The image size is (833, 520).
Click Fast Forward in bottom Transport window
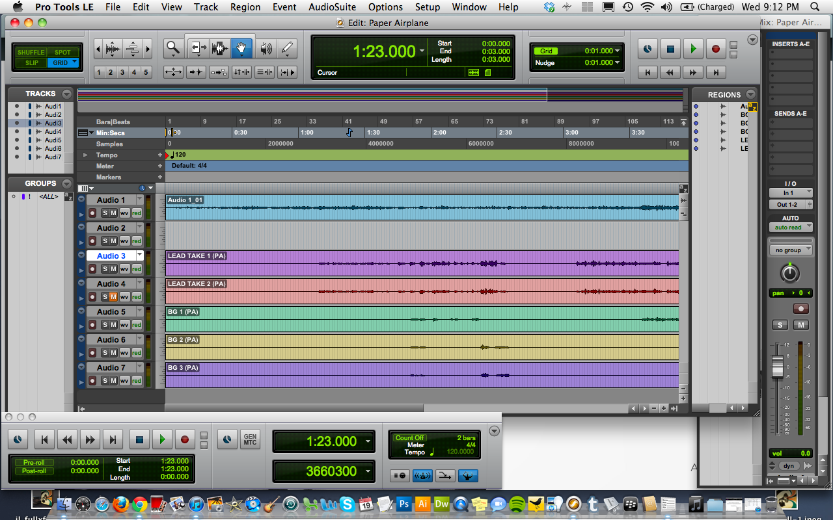tap(90, 440)
